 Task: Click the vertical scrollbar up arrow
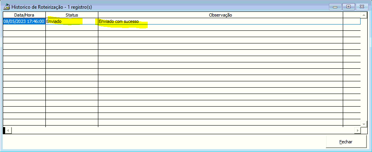pos(364,15)
